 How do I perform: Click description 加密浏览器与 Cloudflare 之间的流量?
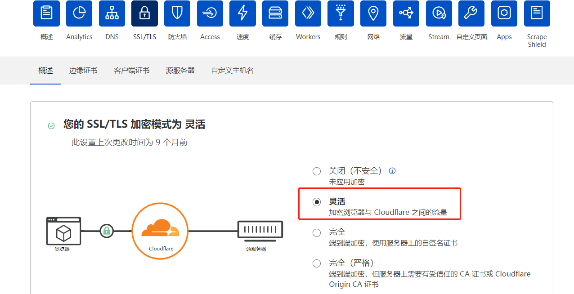(388, 213)
